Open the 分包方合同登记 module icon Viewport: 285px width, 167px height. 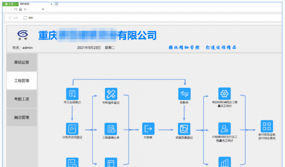click(72, 129)
